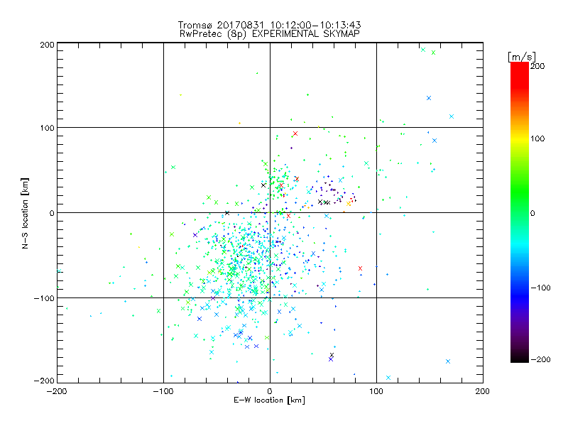
Task: Click the x-axis tick label "-200"
Action: point(58,391)
